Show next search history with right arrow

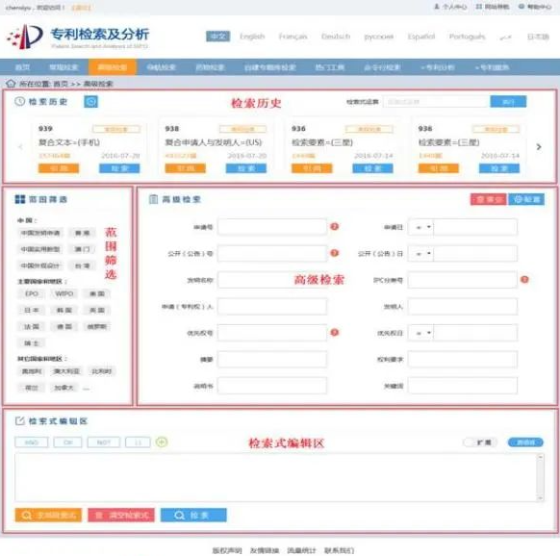(x=539, y=147)
